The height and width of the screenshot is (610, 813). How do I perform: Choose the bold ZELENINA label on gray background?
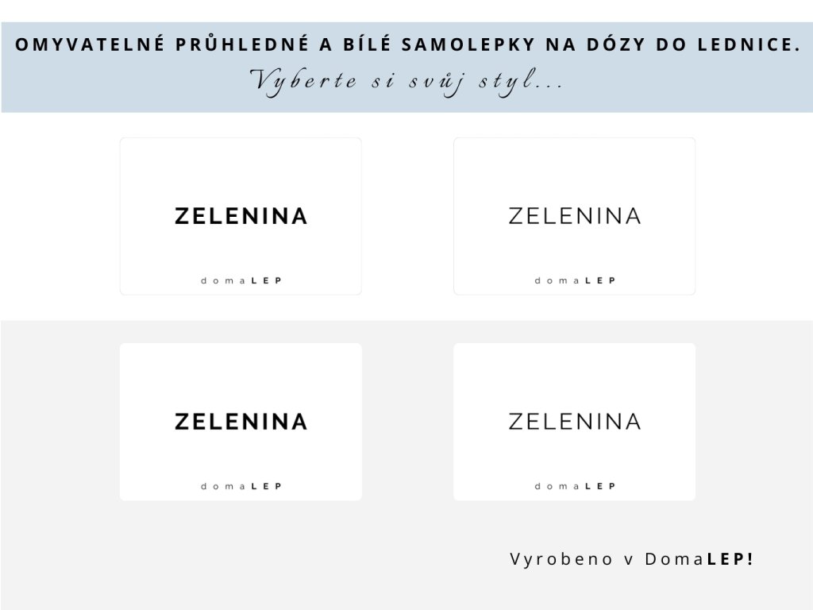pyautogui.click(x=241, y=422)
